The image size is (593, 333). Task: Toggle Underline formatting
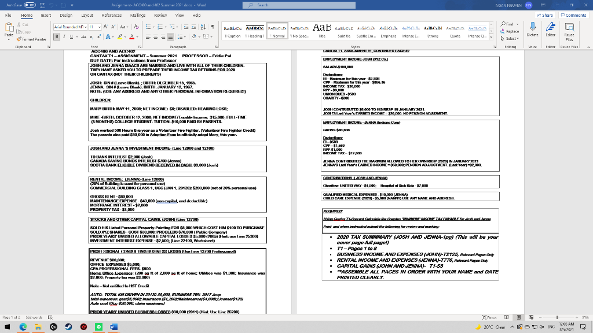click(71, 36)
